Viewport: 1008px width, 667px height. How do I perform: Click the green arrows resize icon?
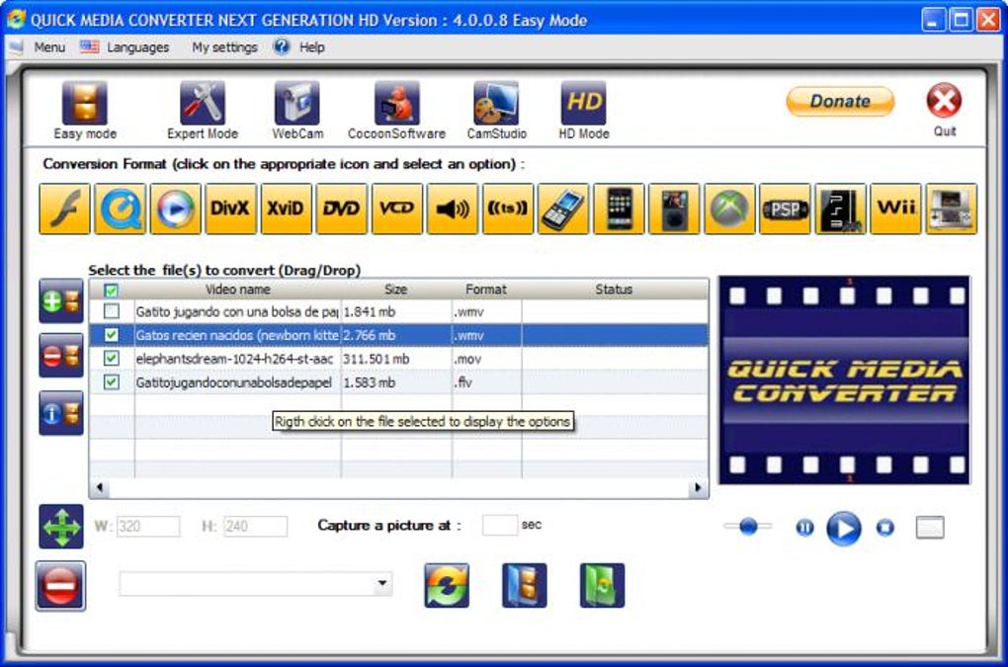pyautogui.click(x=61, y=527)
